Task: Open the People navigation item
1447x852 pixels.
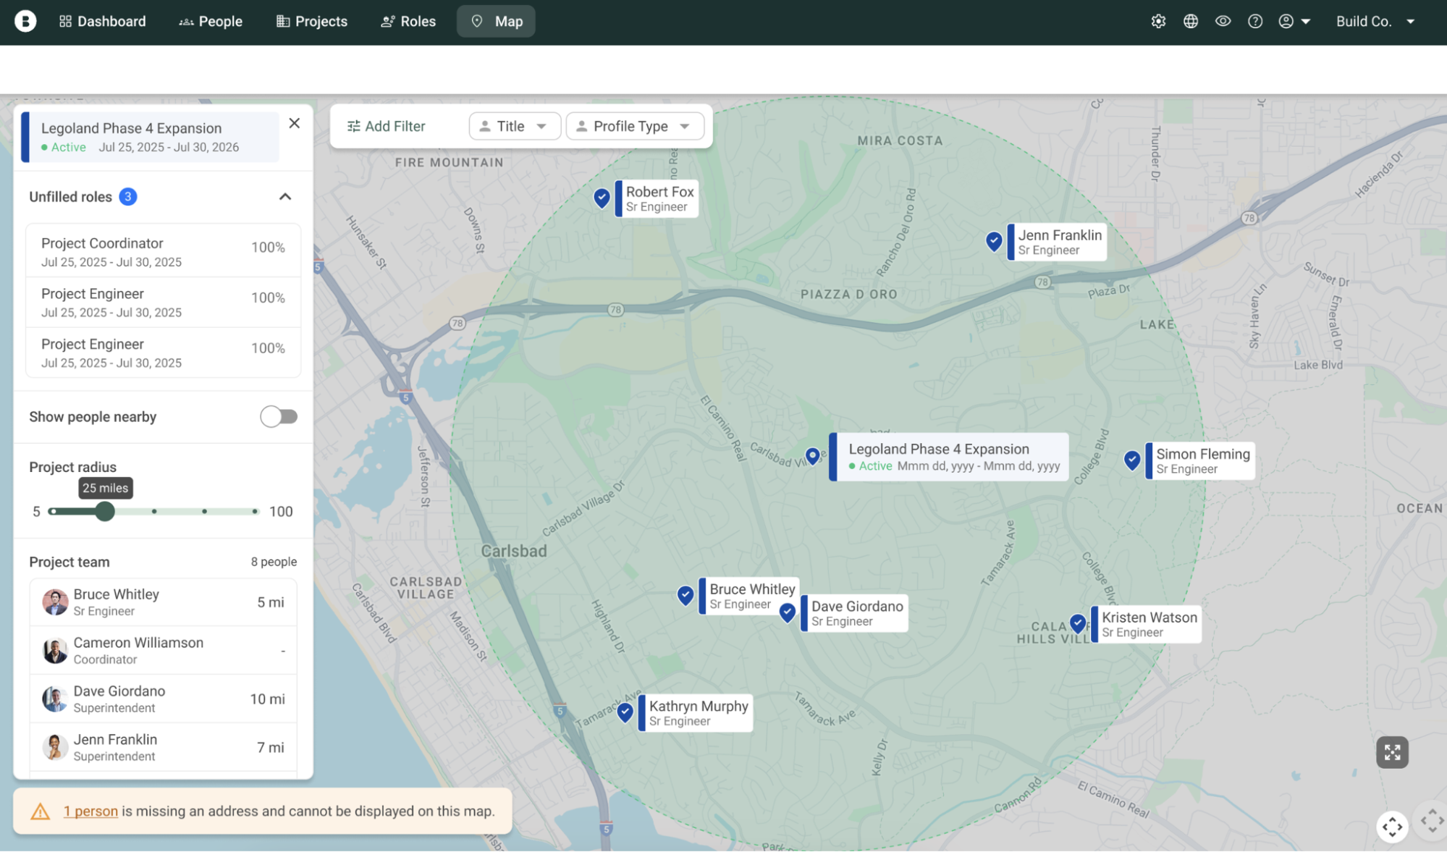Action: coord(211,22)
